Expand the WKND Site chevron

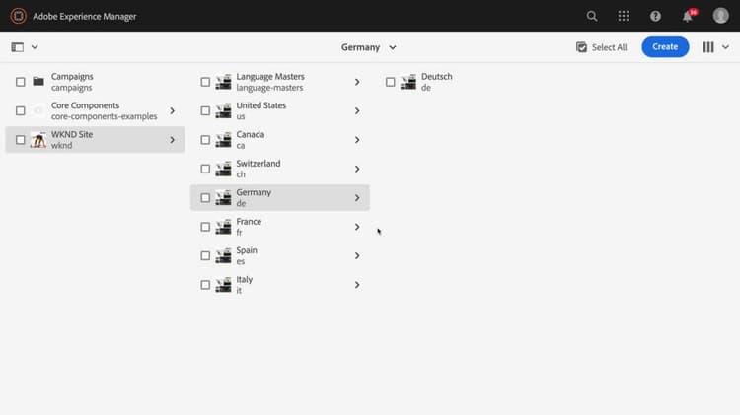[x=173, y=140]
